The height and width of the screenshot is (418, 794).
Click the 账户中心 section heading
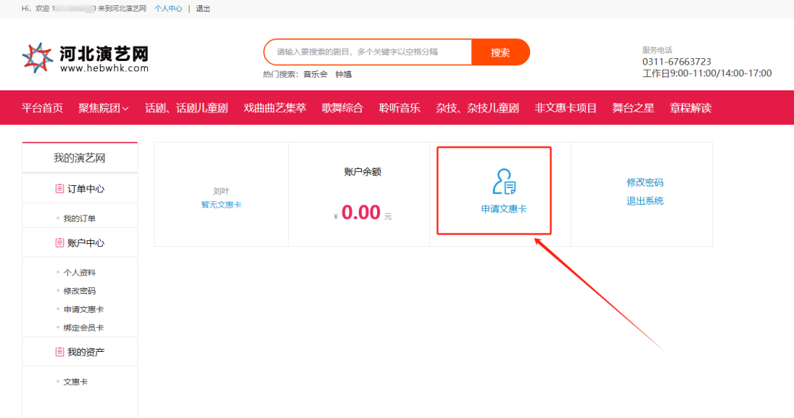point(85,243)
